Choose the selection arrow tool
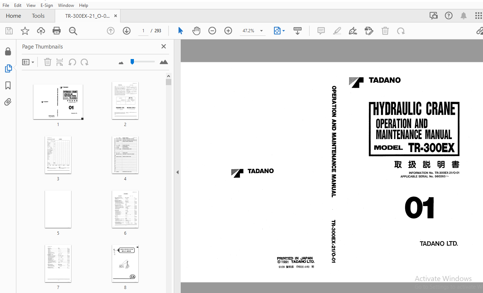Image resolution: width=483 pixels, height=293 pixels. point(180,31)
